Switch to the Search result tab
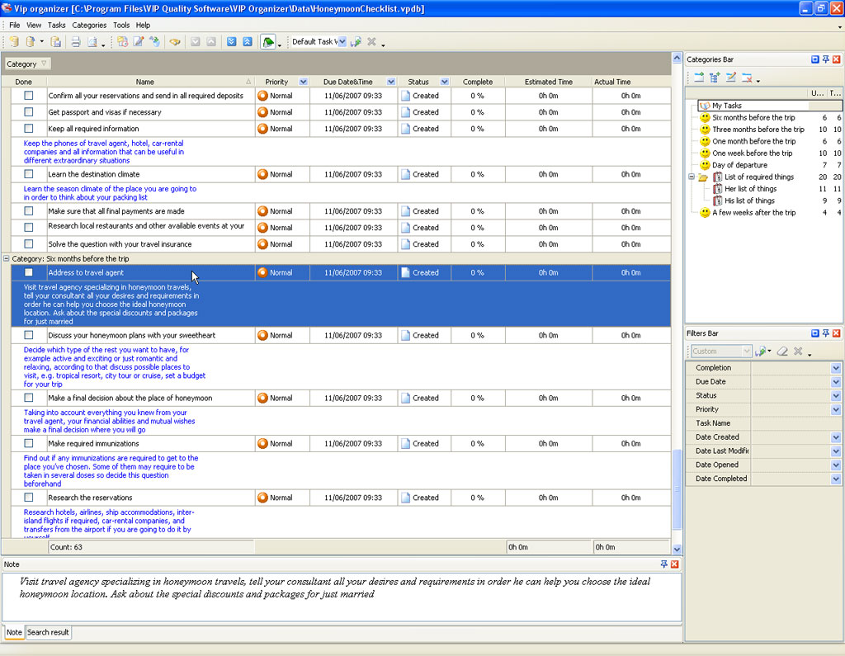 click(x=49, y=632)
